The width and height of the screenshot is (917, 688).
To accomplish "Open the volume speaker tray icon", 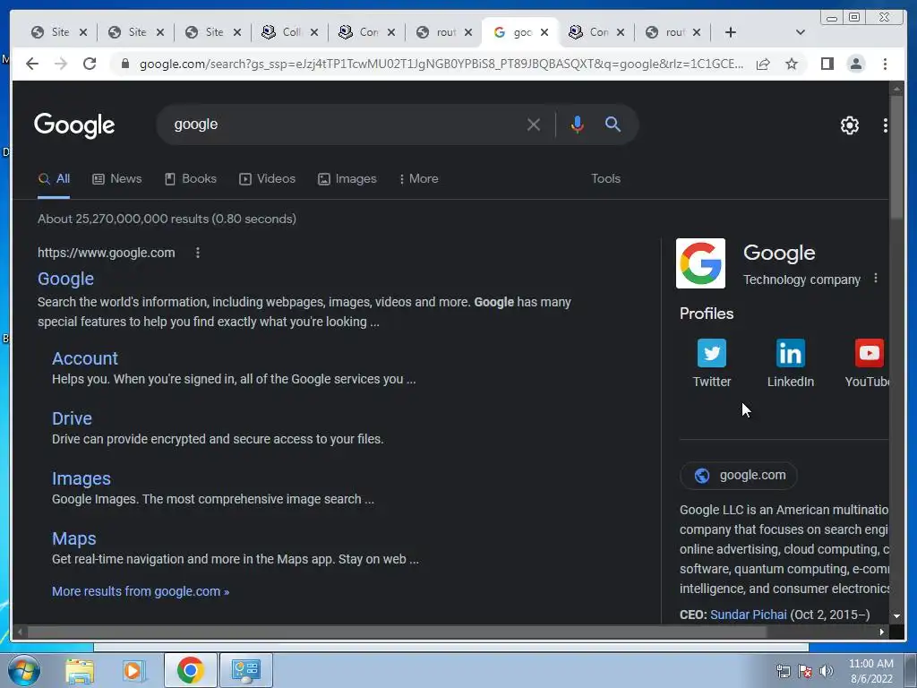I will click(x=827, y=671).
